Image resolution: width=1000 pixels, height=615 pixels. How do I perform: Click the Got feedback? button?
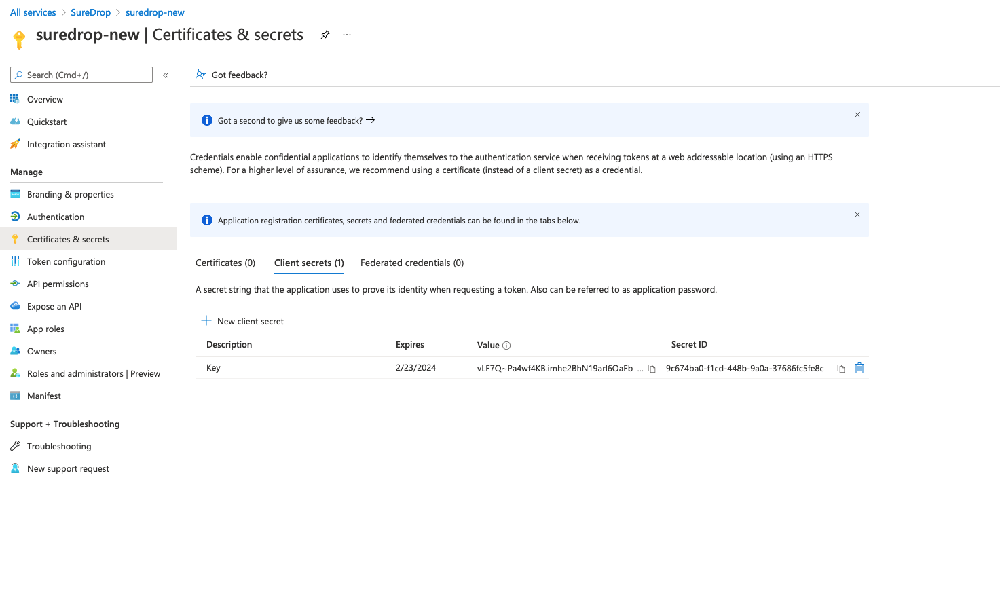click(232, 75)
